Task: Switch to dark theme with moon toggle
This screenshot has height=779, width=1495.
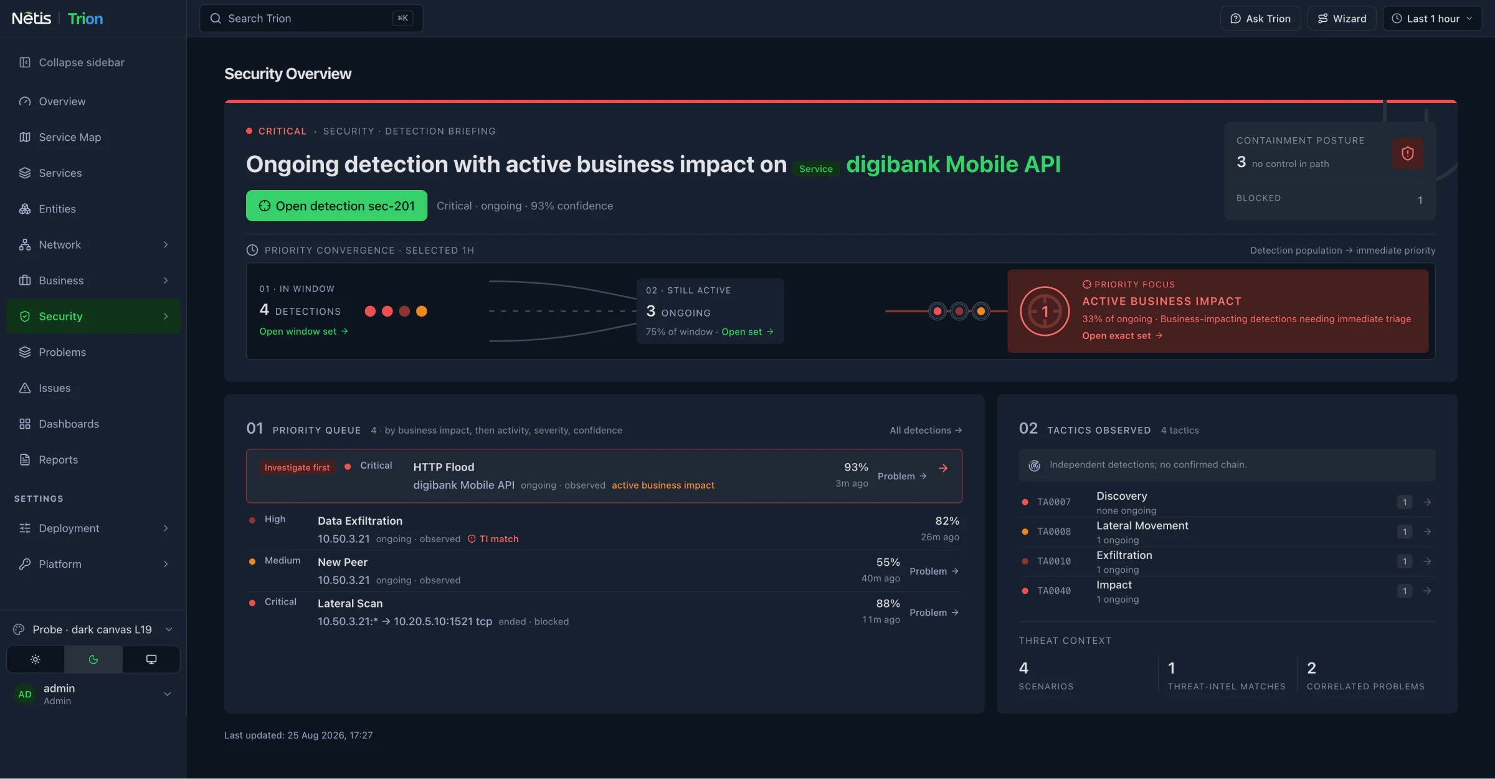Action: [x=93, y=659]
